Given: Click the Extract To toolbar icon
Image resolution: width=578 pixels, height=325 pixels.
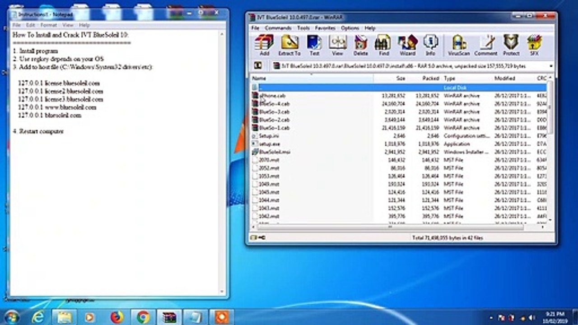Looking at the screenshot, I should 289,46.
